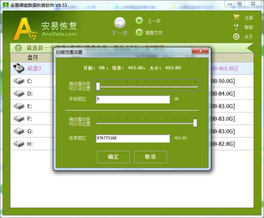Image resolution: width=264 pixels, height=218 pixels.
Task: Click the G: drive letter
Action: (x=30, y=131)
